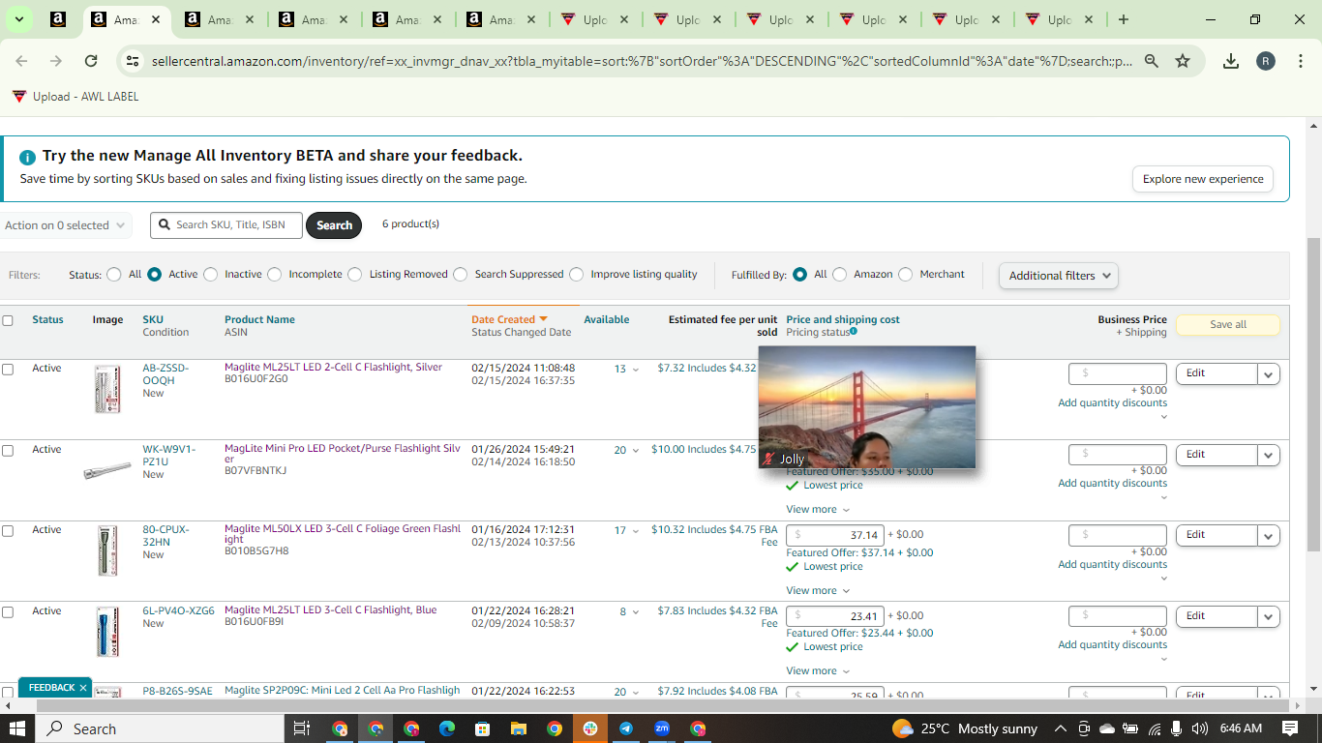Go back to the previous page
The height and width of the screenshot is (743, 1322).
pos(21,61)
